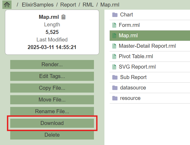The image size is (190, 145).
Task: Download the Map.rml file
Action: [52, 123]
